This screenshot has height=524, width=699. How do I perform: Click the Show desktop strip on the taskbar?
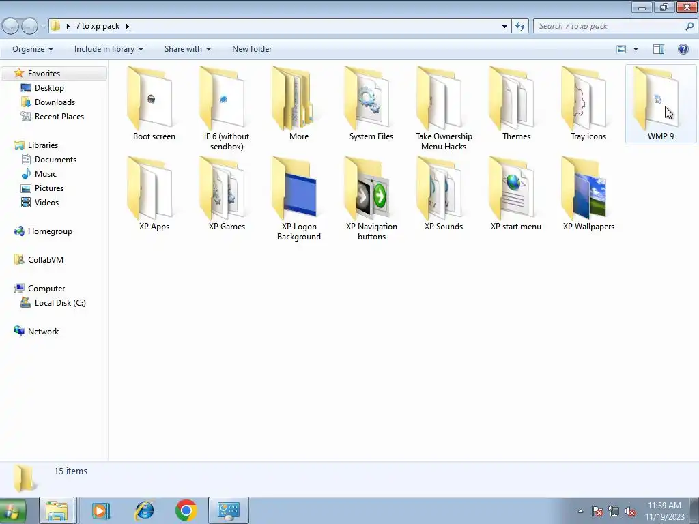click(696, 511)
